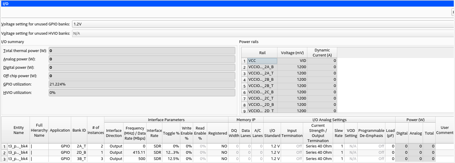Edit Frequency value 415.11 cell
455x163 pixels.
(135, 153)
